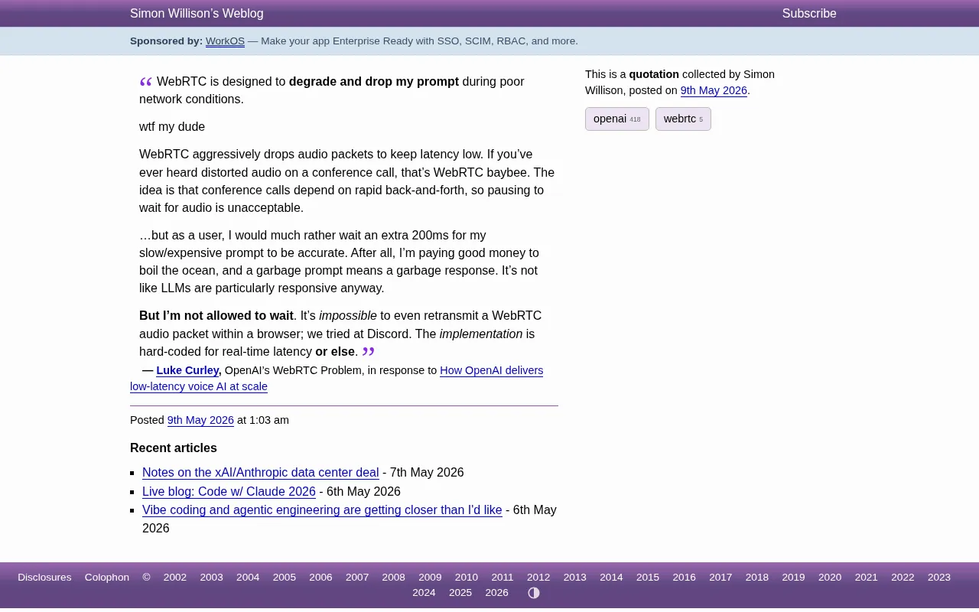The image size is (979, 612).
Task: Jump to the 2015 archive
Action: coord(648,578)
